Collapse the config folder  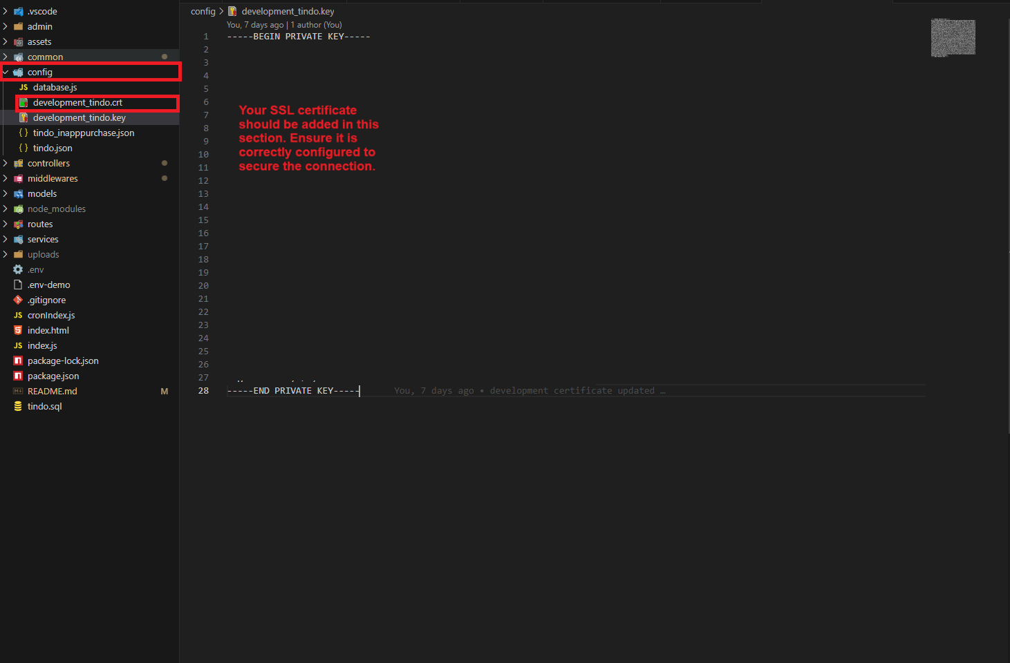(6, 72)
